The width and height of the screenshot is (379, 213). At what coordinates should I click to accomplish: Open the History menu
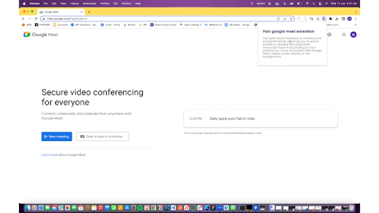point(74,4)
